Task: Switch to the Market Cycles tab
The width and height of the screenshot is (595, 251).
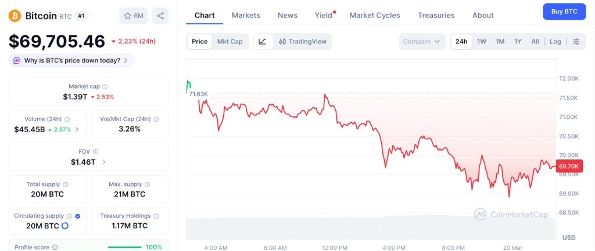Action: (375, 15)
